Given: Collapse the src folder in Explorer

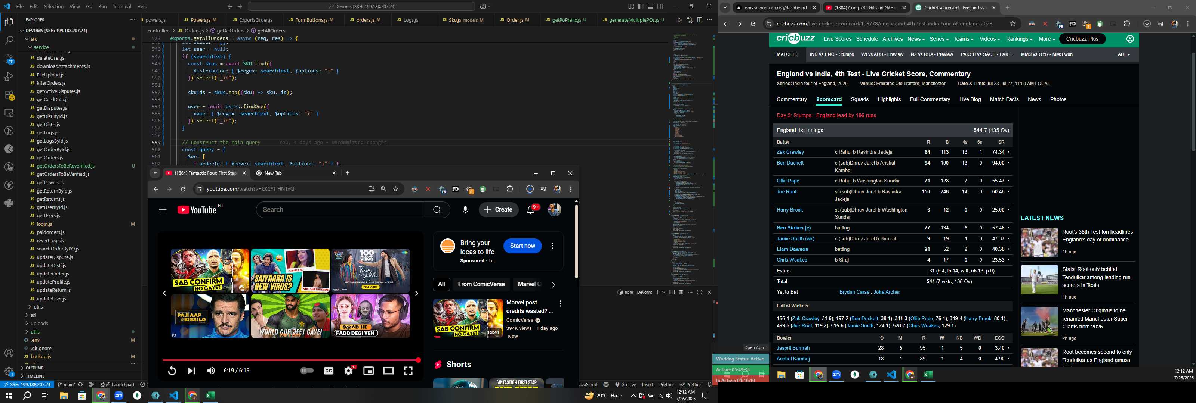Looking at the screenshot, I should tap(27, 39).
